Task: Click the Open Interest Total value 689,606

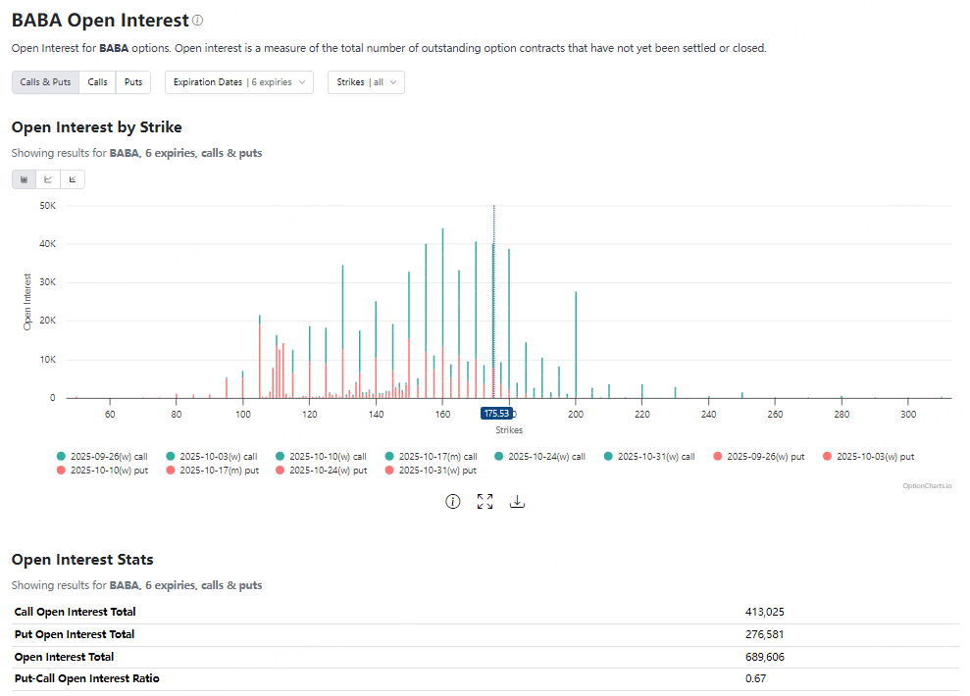Action: [765, 657]
